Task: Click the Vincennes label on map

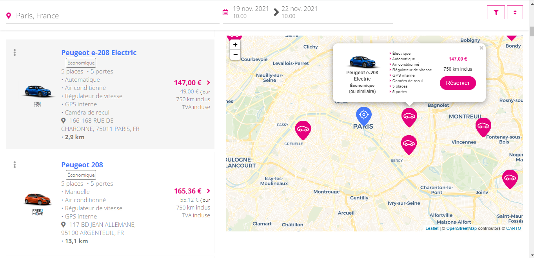Action: [464, 142]
